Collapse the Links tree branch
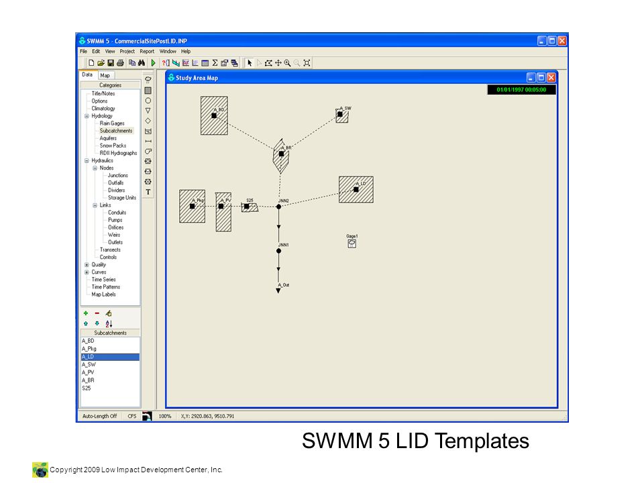This screenshot has width=644, height=483. point(95,205)
